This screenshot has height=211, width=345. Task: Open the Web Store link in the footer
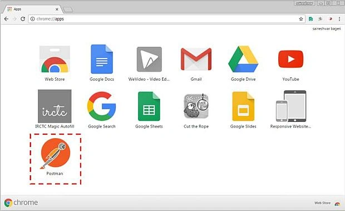(x=327, y=203)
